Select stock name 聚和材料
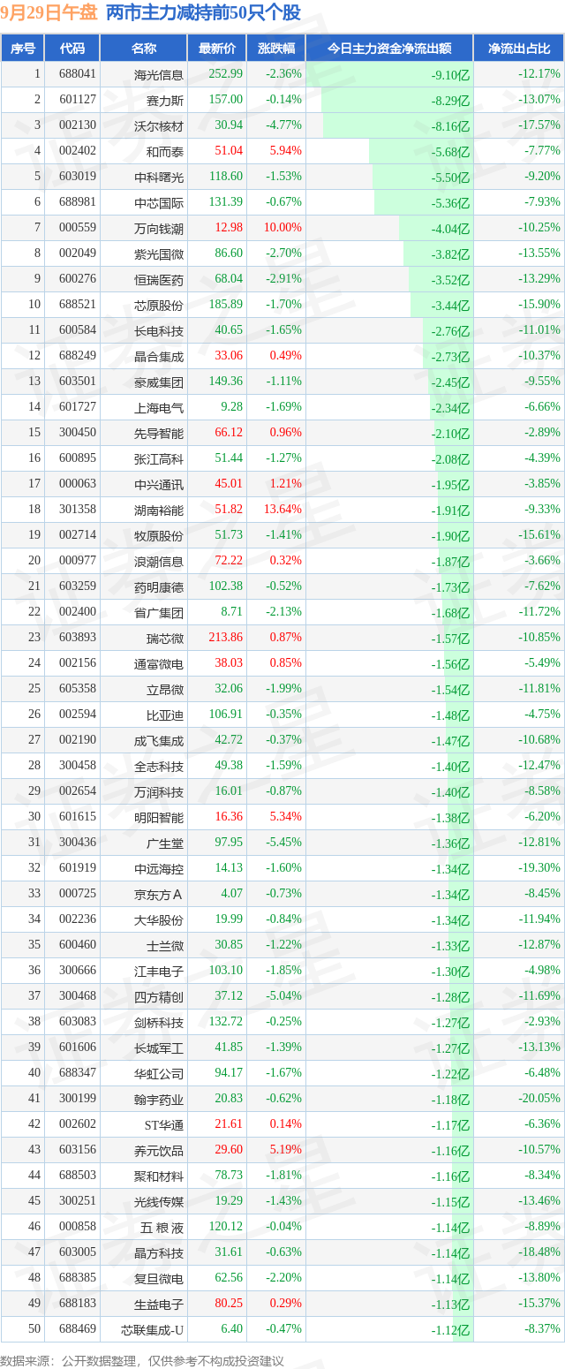565x1369 pixels. point(159,1176)
